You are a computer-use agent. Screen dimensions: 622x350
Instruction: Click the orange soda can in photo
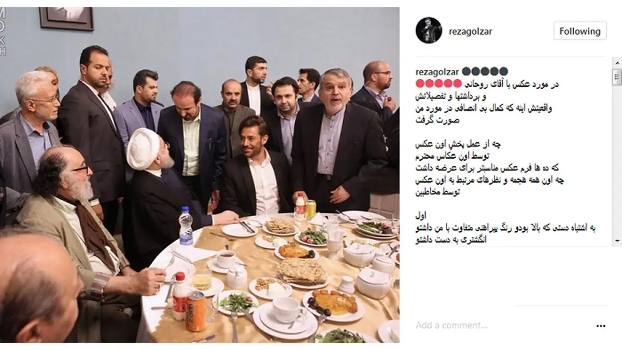196,311
